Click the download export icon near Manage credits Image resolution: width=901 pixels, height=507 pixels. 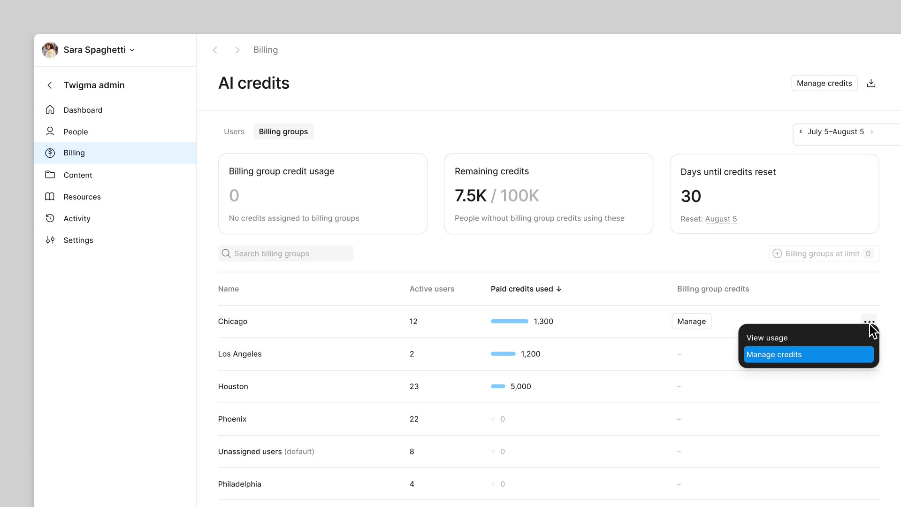click(871, 83)
